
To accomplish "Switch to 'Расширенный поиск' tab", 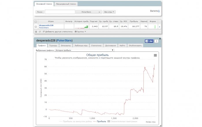I will click(66, 4).
